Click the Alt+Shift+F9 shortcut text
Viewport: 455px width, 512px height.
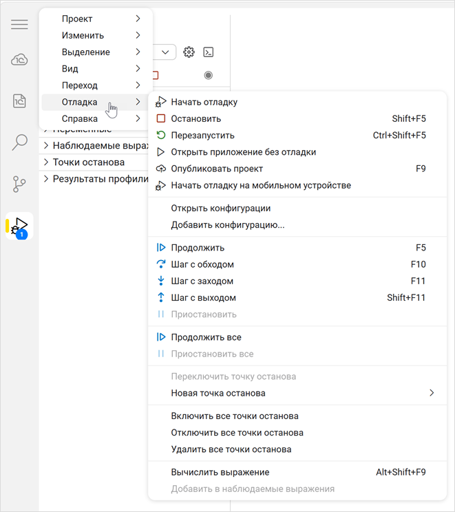point(401,472)
